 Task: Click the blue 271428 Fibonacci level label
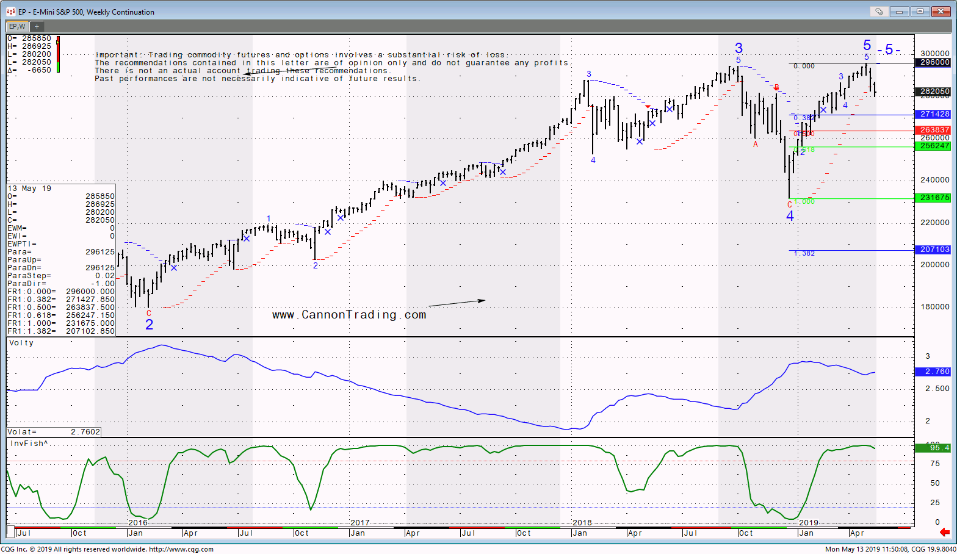[934, 114]
